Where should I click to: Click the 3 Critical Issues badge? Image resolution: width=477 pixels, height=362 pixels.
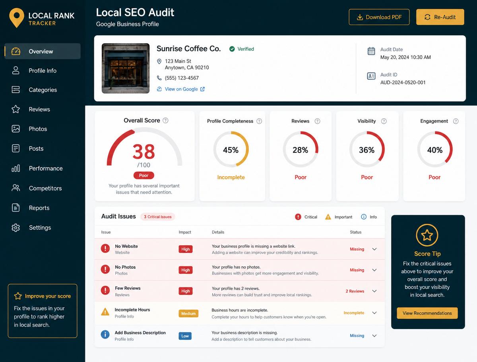tap(158, 217)
